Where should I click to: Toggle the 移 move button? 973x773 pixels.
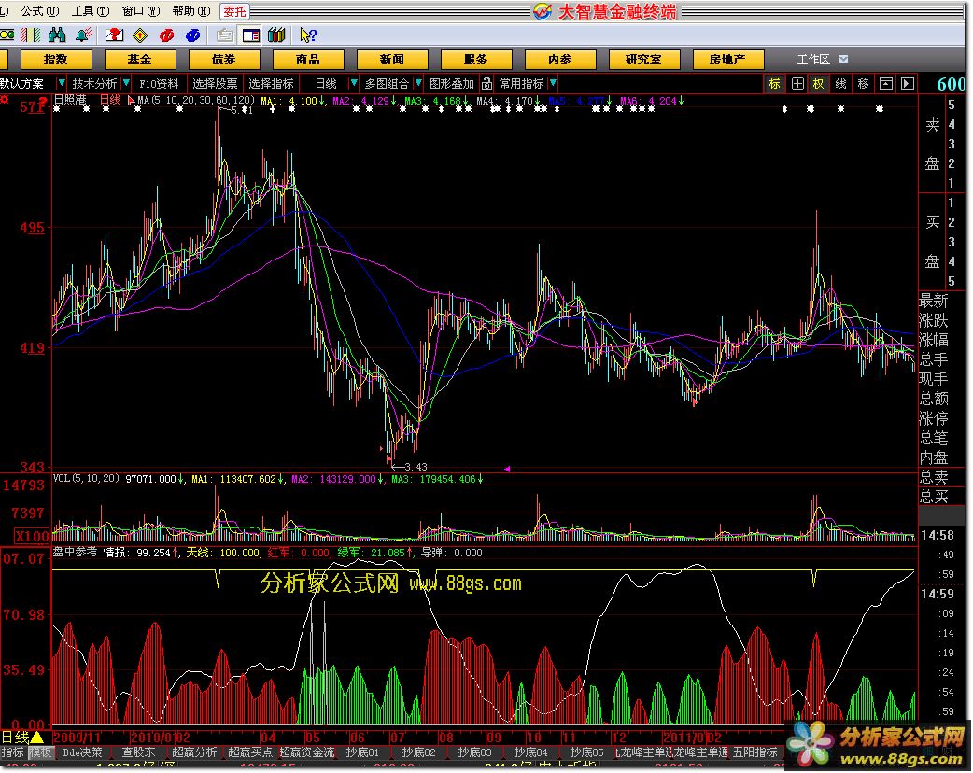pyautogui.click(x=863, y=84)
